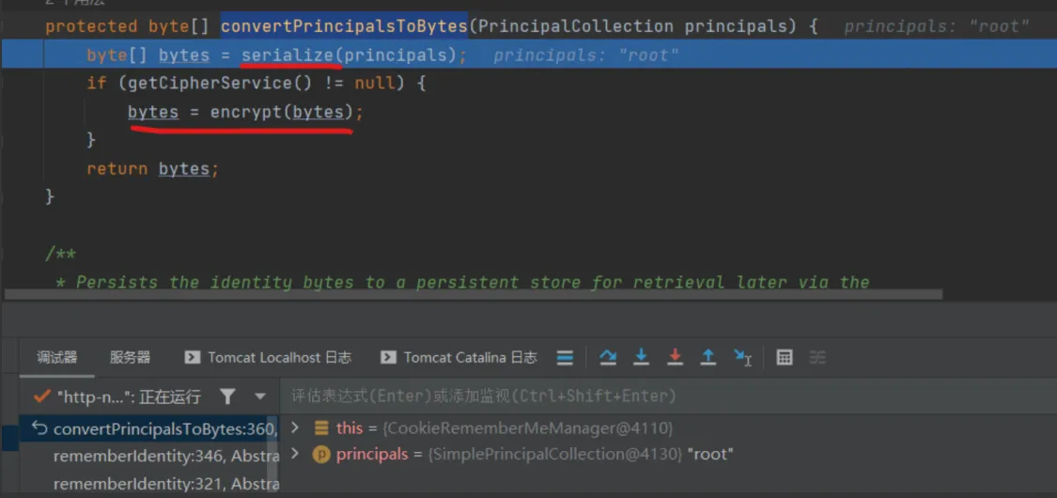This screenshot has height=498, width=1057.
Task: Click the Run to Cursor icon
Action: [x=742, y=357]
